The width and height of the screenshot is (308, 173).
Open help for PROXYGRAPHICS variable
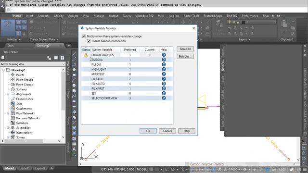[x=164, y=55]
